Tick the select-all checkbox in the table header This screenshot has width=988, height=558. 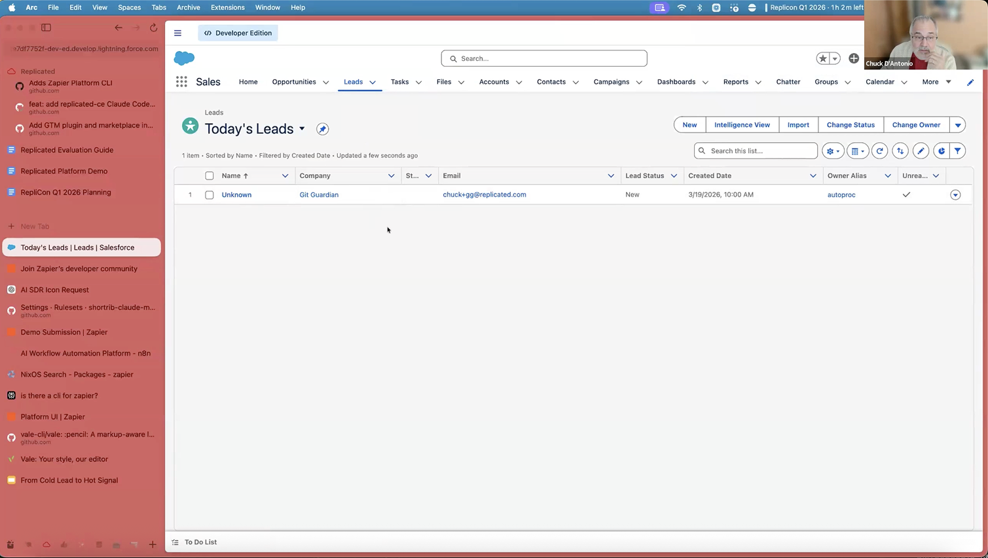[210, 176]
